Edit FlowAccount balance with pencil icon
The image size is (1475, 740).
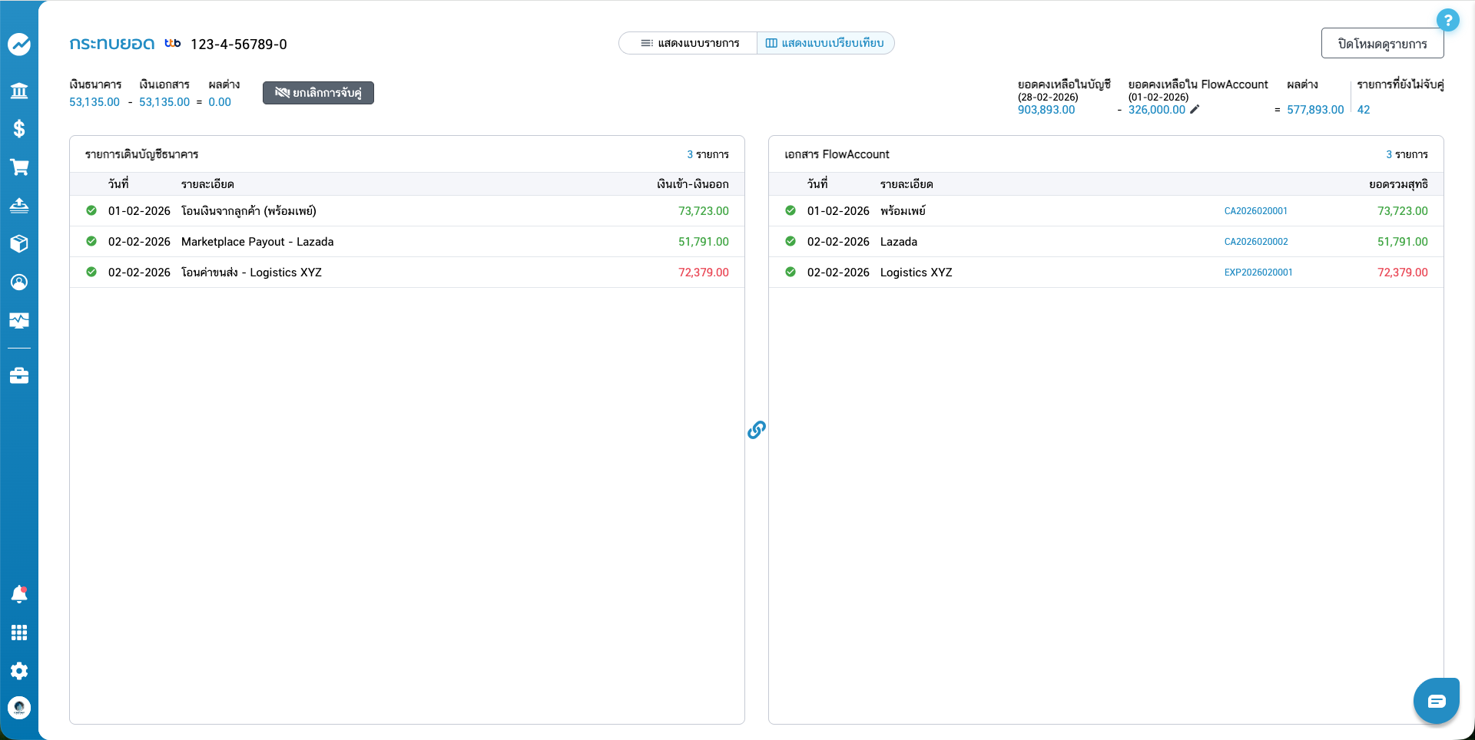coord(1195,110)
